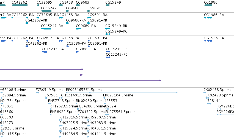This screenshot has width=234, height=138.
Task: Select the RP003165761.5prime long EST line glyph
Action: [x=122, y=93]
